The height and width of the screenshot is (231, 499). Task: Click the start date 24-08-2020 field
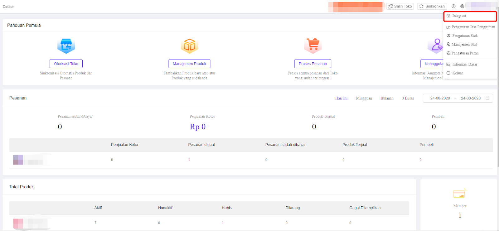click(440, 98)
